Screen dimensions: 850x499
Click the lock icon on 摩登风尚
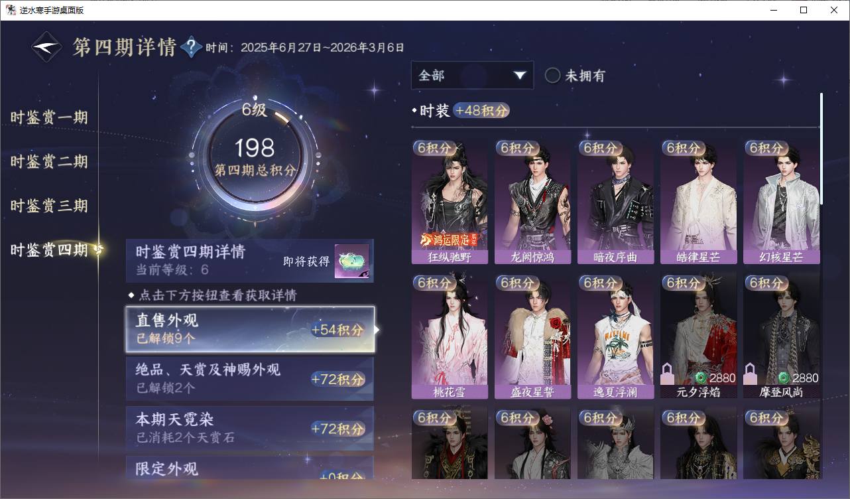[x=751, y=374]
